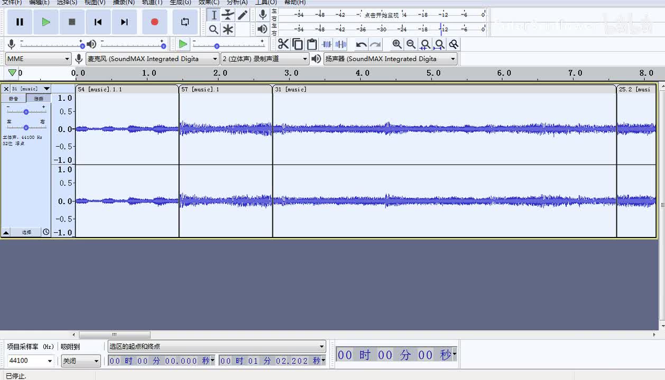Click the Play-at-speed green button
Viewport: 665px width, 380px height.
183,44
